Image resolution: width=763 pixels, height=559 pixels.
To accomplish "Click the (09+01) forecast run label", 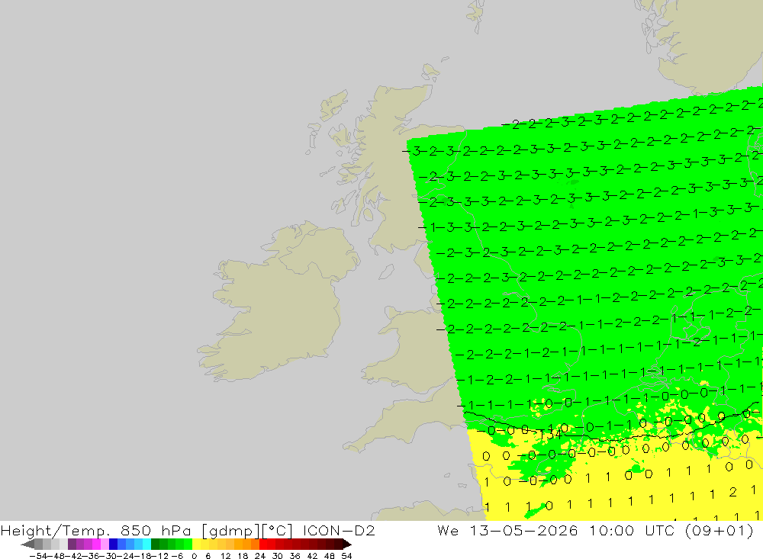I will click(x=720, y=531).
